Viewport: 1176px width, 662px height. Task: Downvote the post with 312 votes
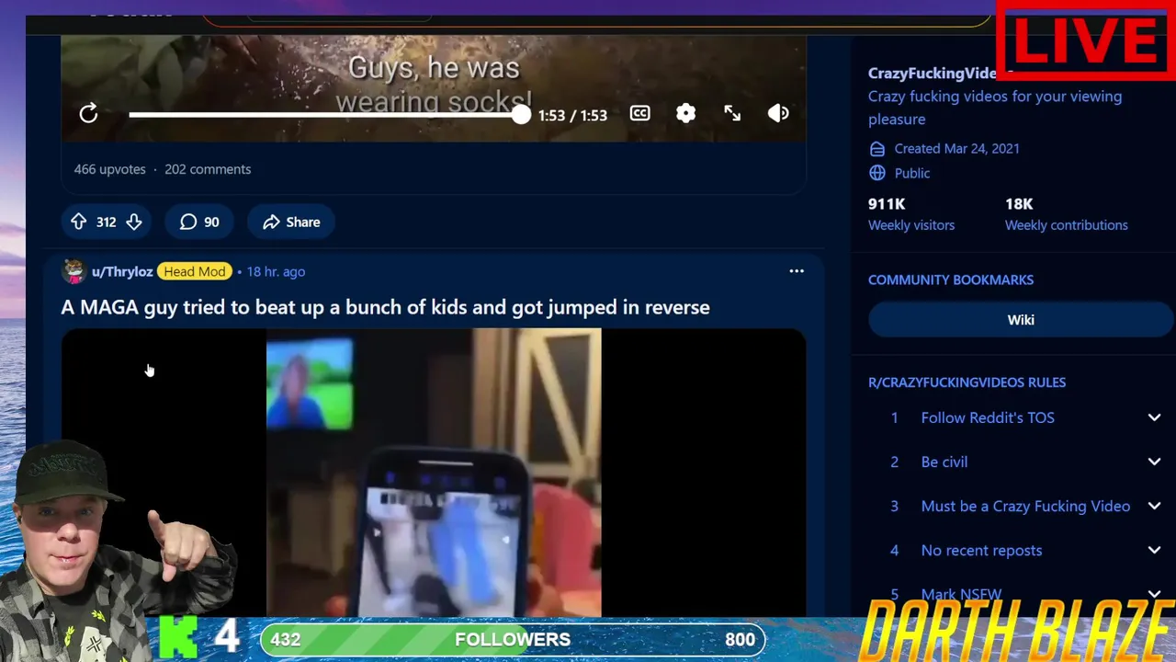coord(134,222)
